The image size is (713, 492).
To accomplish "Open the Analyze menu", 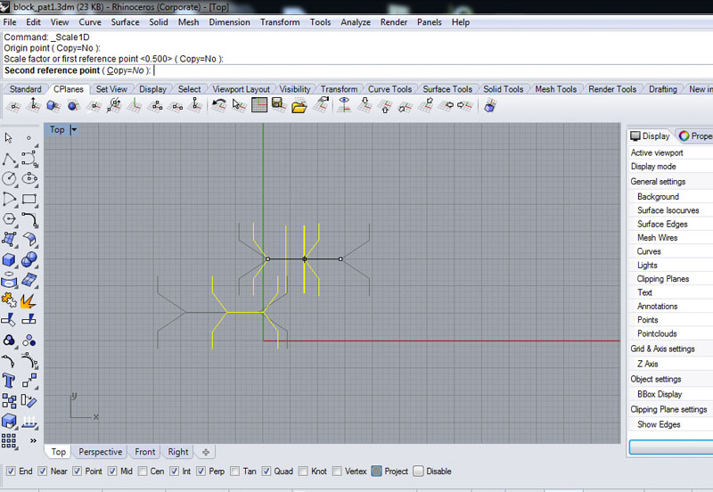I will [356, 22].
